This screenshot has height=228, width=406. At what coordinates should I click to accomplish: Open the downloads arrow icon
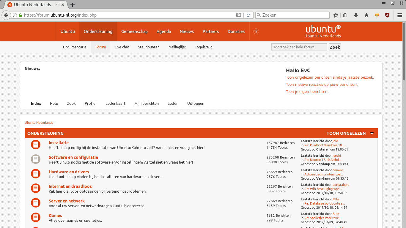(356, 15)
